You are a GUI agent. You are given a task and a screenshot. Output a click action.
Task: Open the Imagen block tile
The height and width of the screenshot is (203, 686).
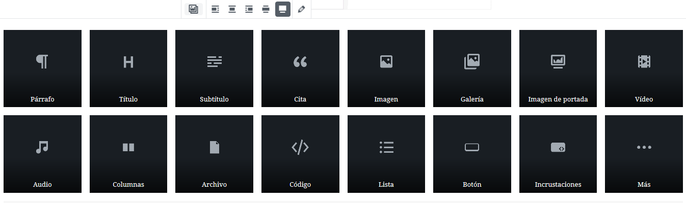(386, 69)
